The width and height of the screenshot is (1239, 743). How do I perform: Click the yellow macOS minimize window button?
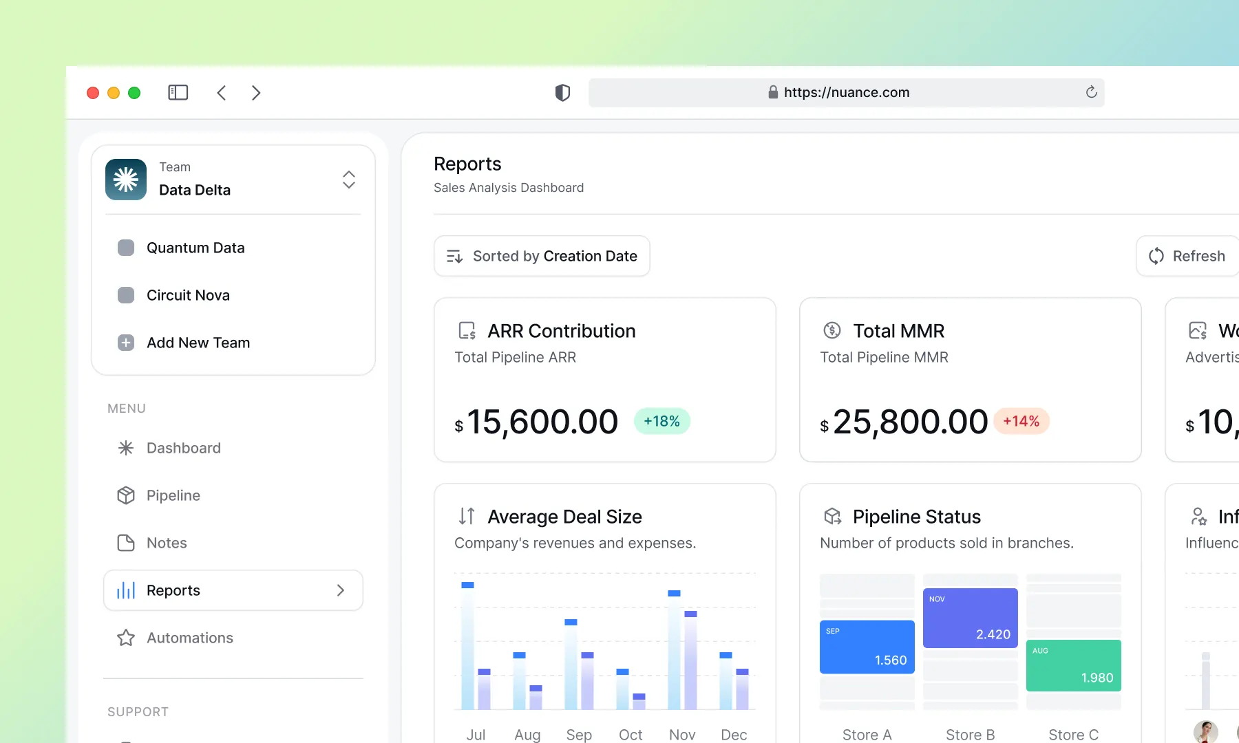[x=114, y=93]
